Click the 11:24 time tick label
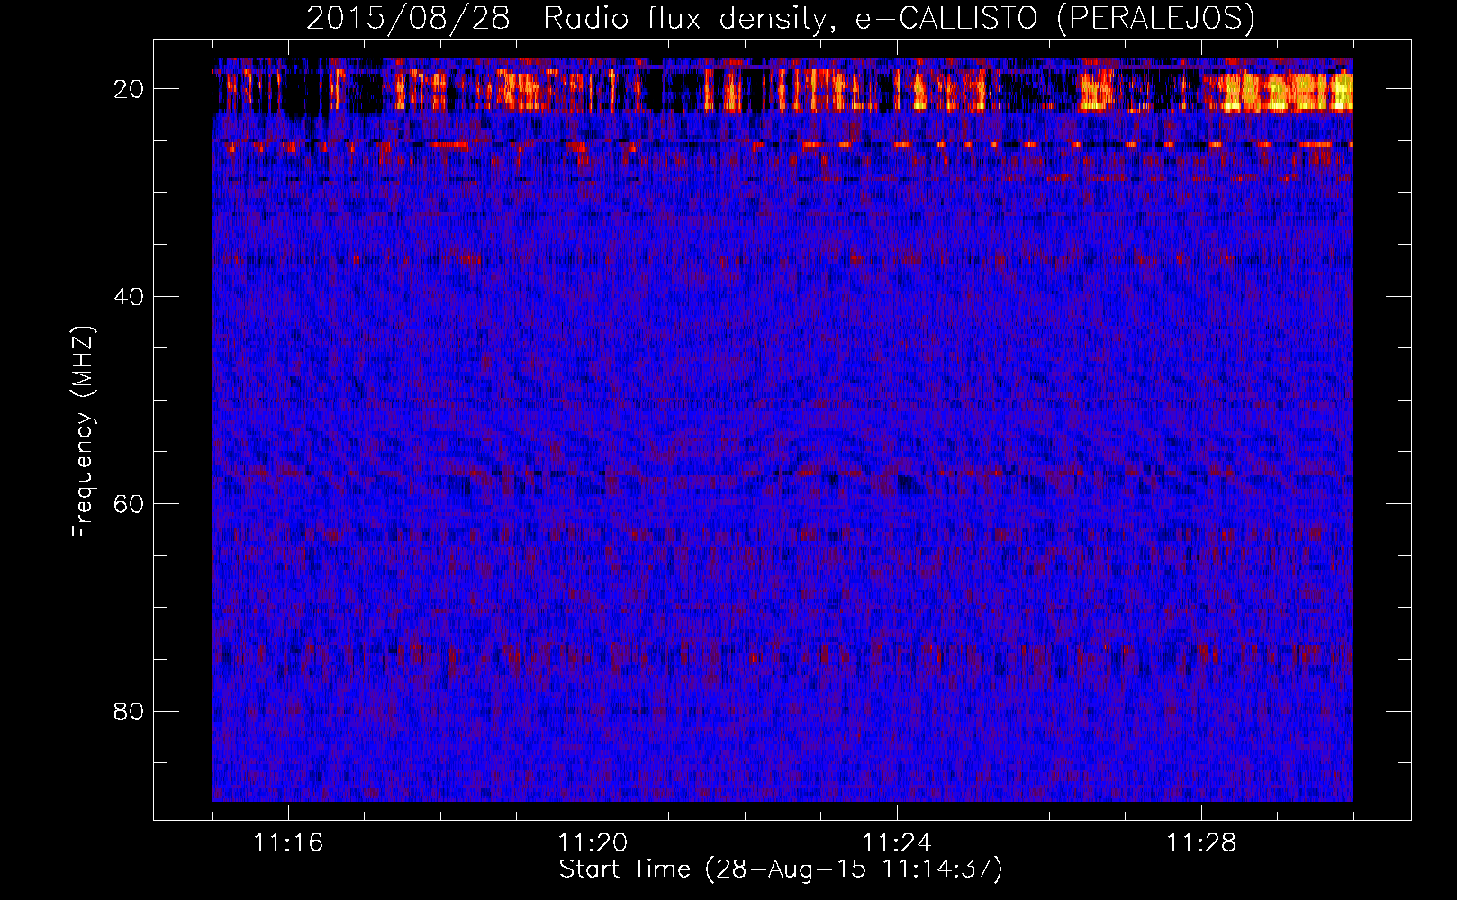This screenshot has width=1457, height=900. (x=897, y=843)
